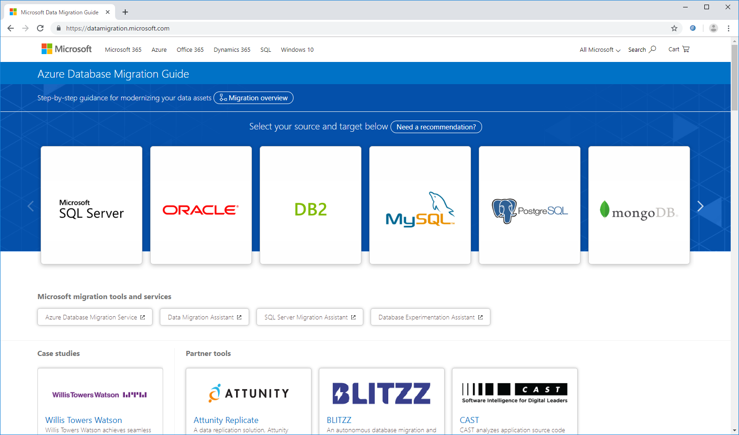739x435 pixels.
Task: Click the Migration overview button
Action: (x=253, y=98)
